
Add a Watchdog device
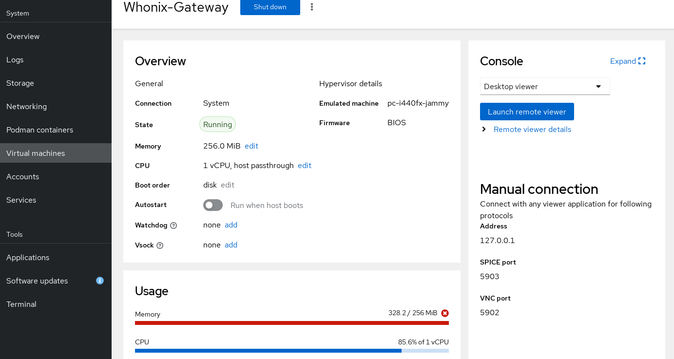tap(231, 225)
